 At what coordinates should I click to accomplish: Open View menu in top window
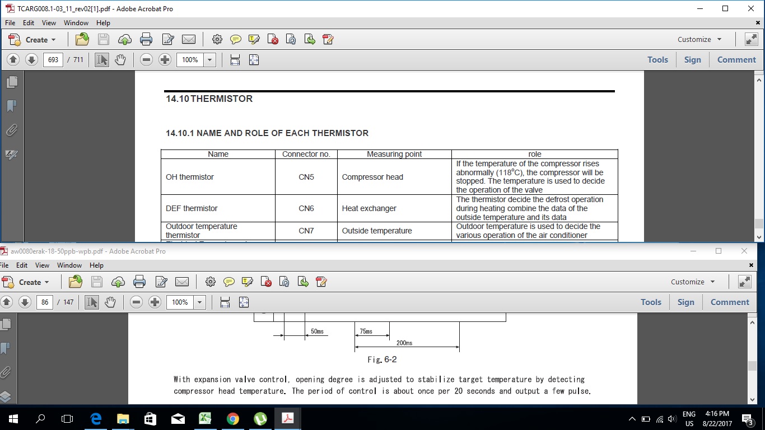pyautogui.click(x=49, y=23)
